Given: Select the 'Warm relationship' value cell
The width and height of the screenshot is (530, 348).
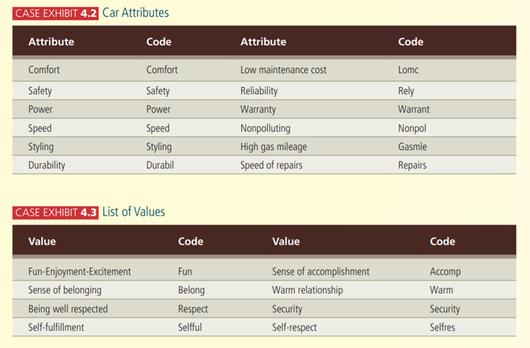Looking at the screenshot, I should 307,290.
